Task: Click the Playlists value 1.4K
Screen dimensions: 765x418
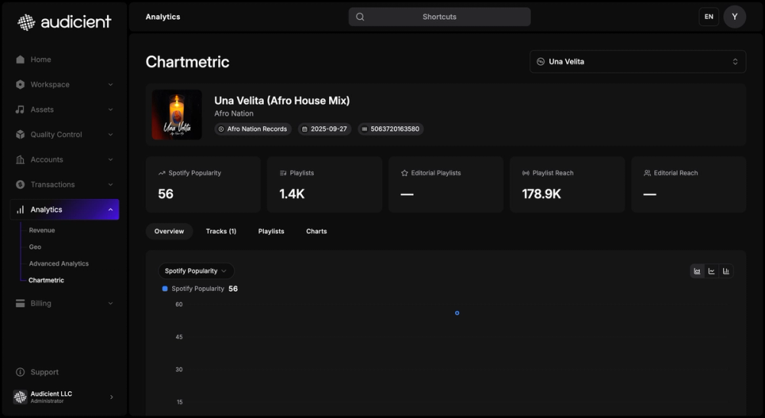Action: [291, 194]
